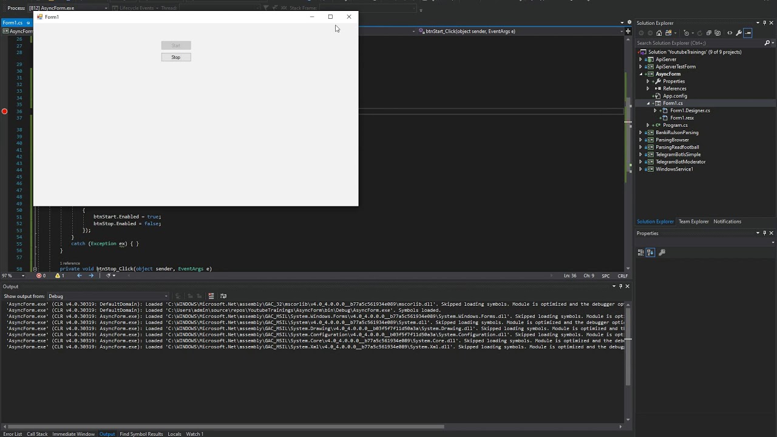Screen dimensions: 777x437
Task: Pin the Output window
Action: click(620, 286)
